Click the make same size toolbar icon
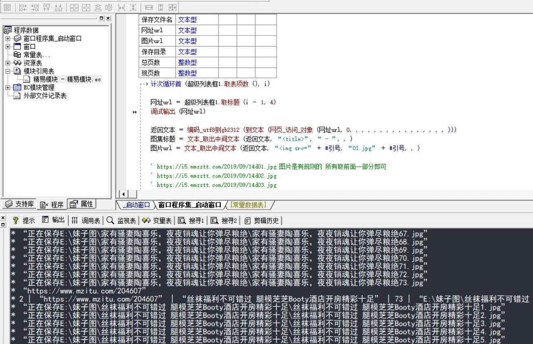533x344 pixels. click(x=173, y=7)
